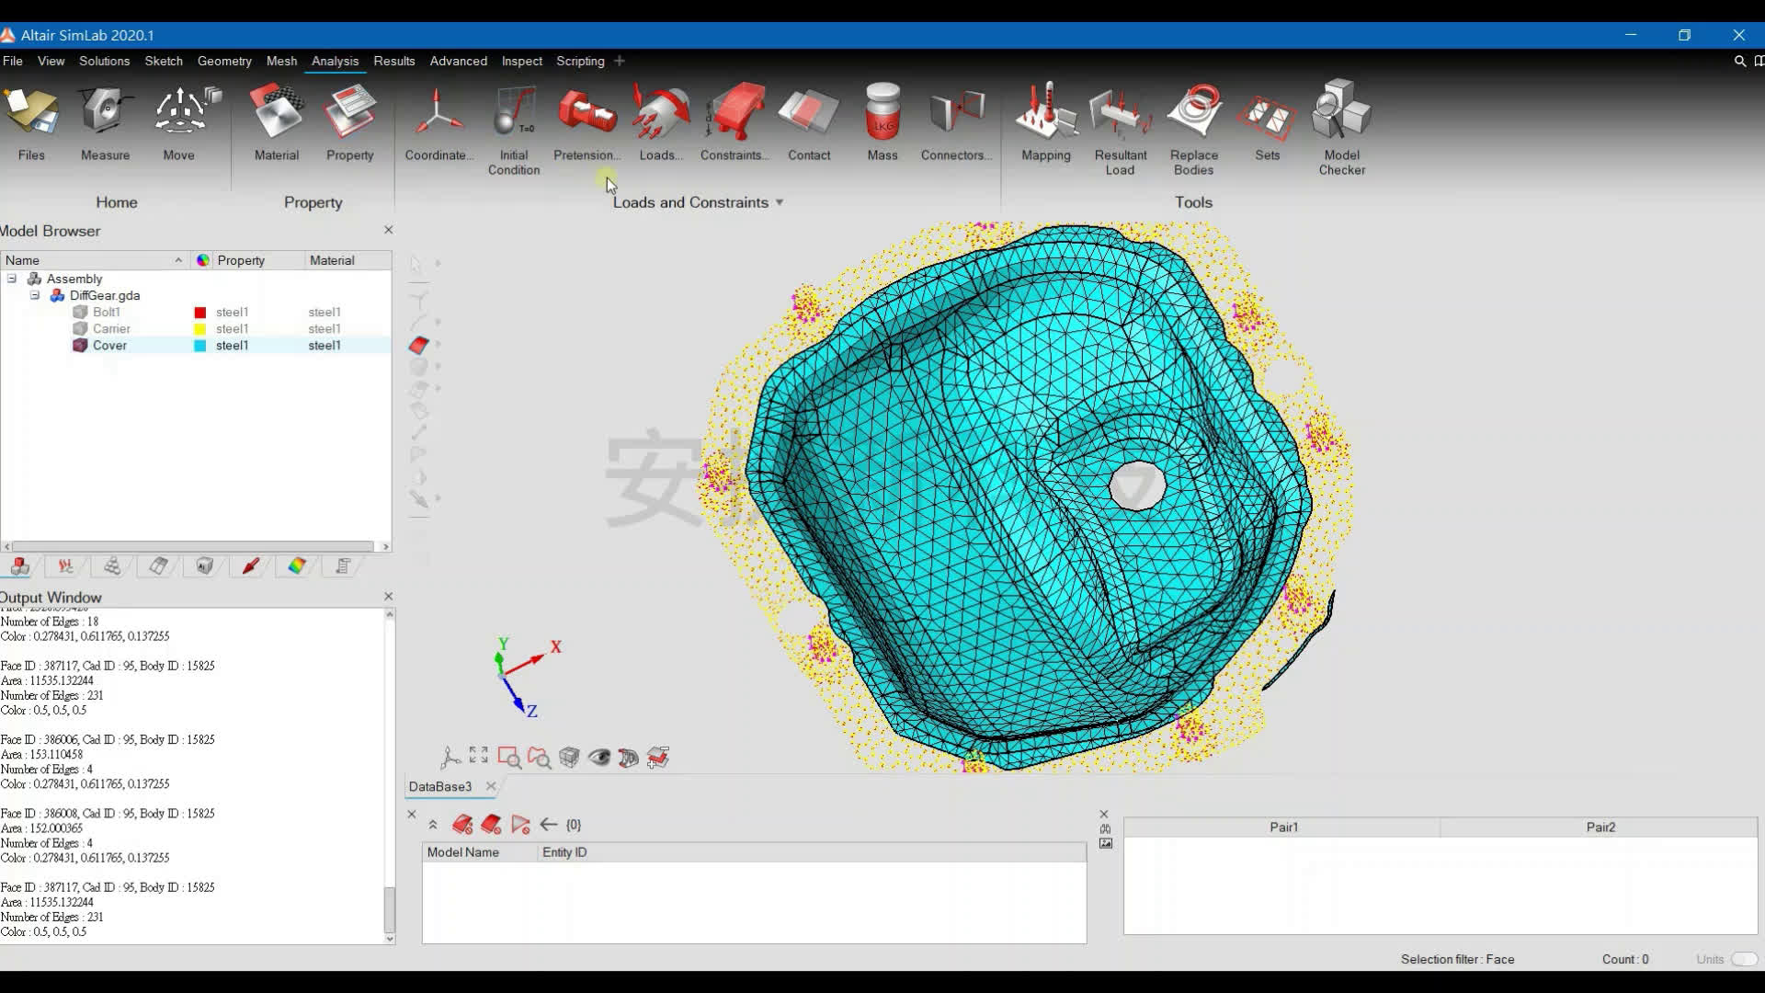The height and width of the screenshot is (993, 1765).
Task: Click the cyan Cover color swatch
Action: [x=199, y=346]
